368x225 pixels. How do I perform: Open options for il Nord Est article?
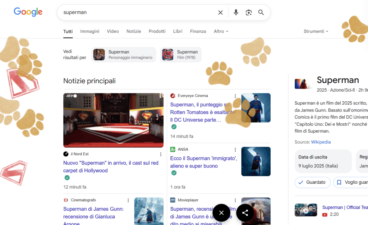coord(161,154)
